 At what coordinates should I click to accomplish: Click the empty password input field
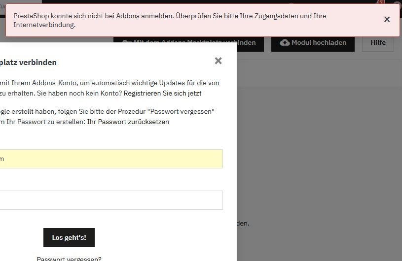(x=111, y=200)
